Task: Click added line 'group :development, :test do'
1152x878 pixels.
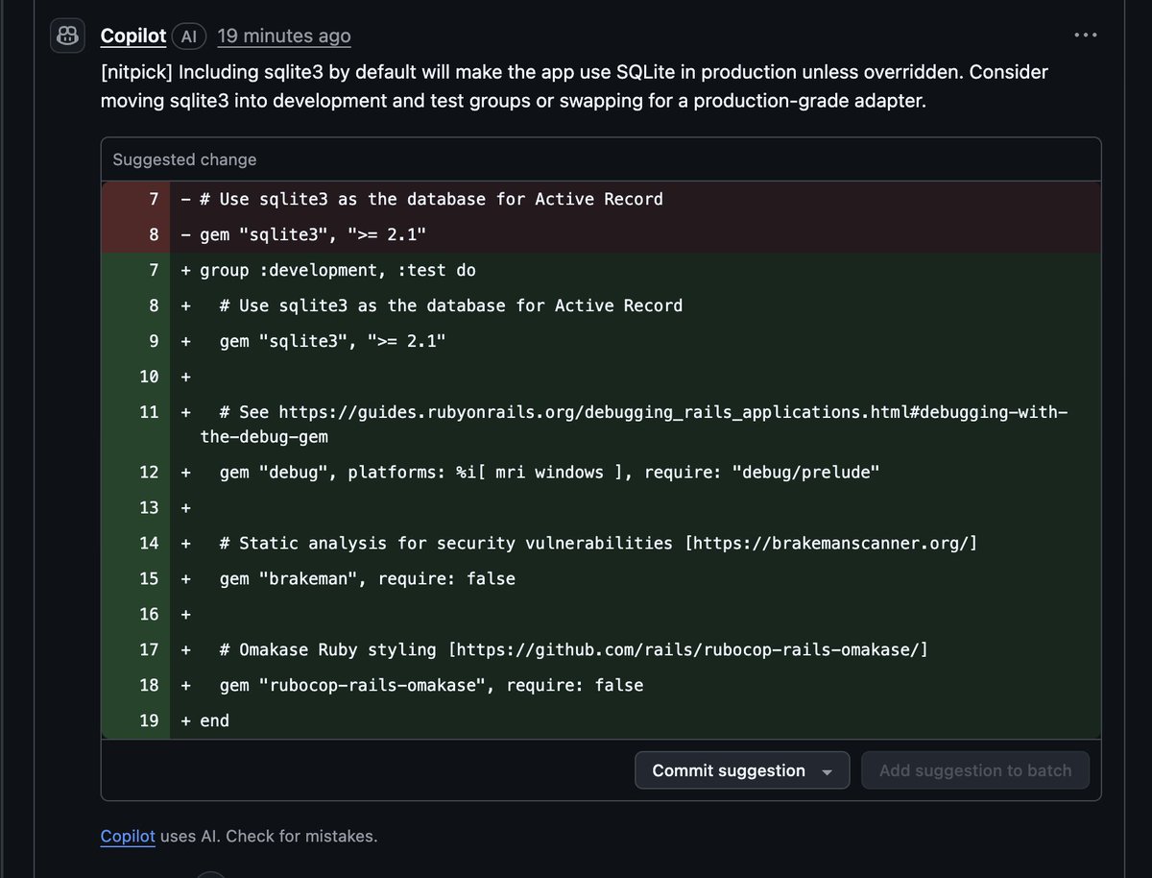Action: pyautogui.click(x=601, y=270)
